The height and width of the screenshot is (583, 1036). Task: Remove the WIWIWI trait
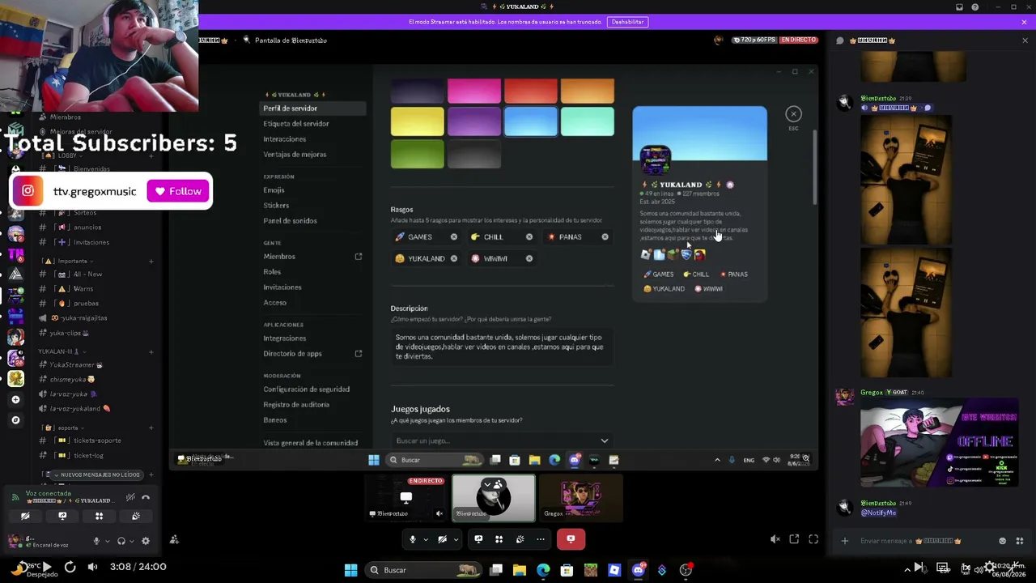pyautogui.click(x=529, y=259)
